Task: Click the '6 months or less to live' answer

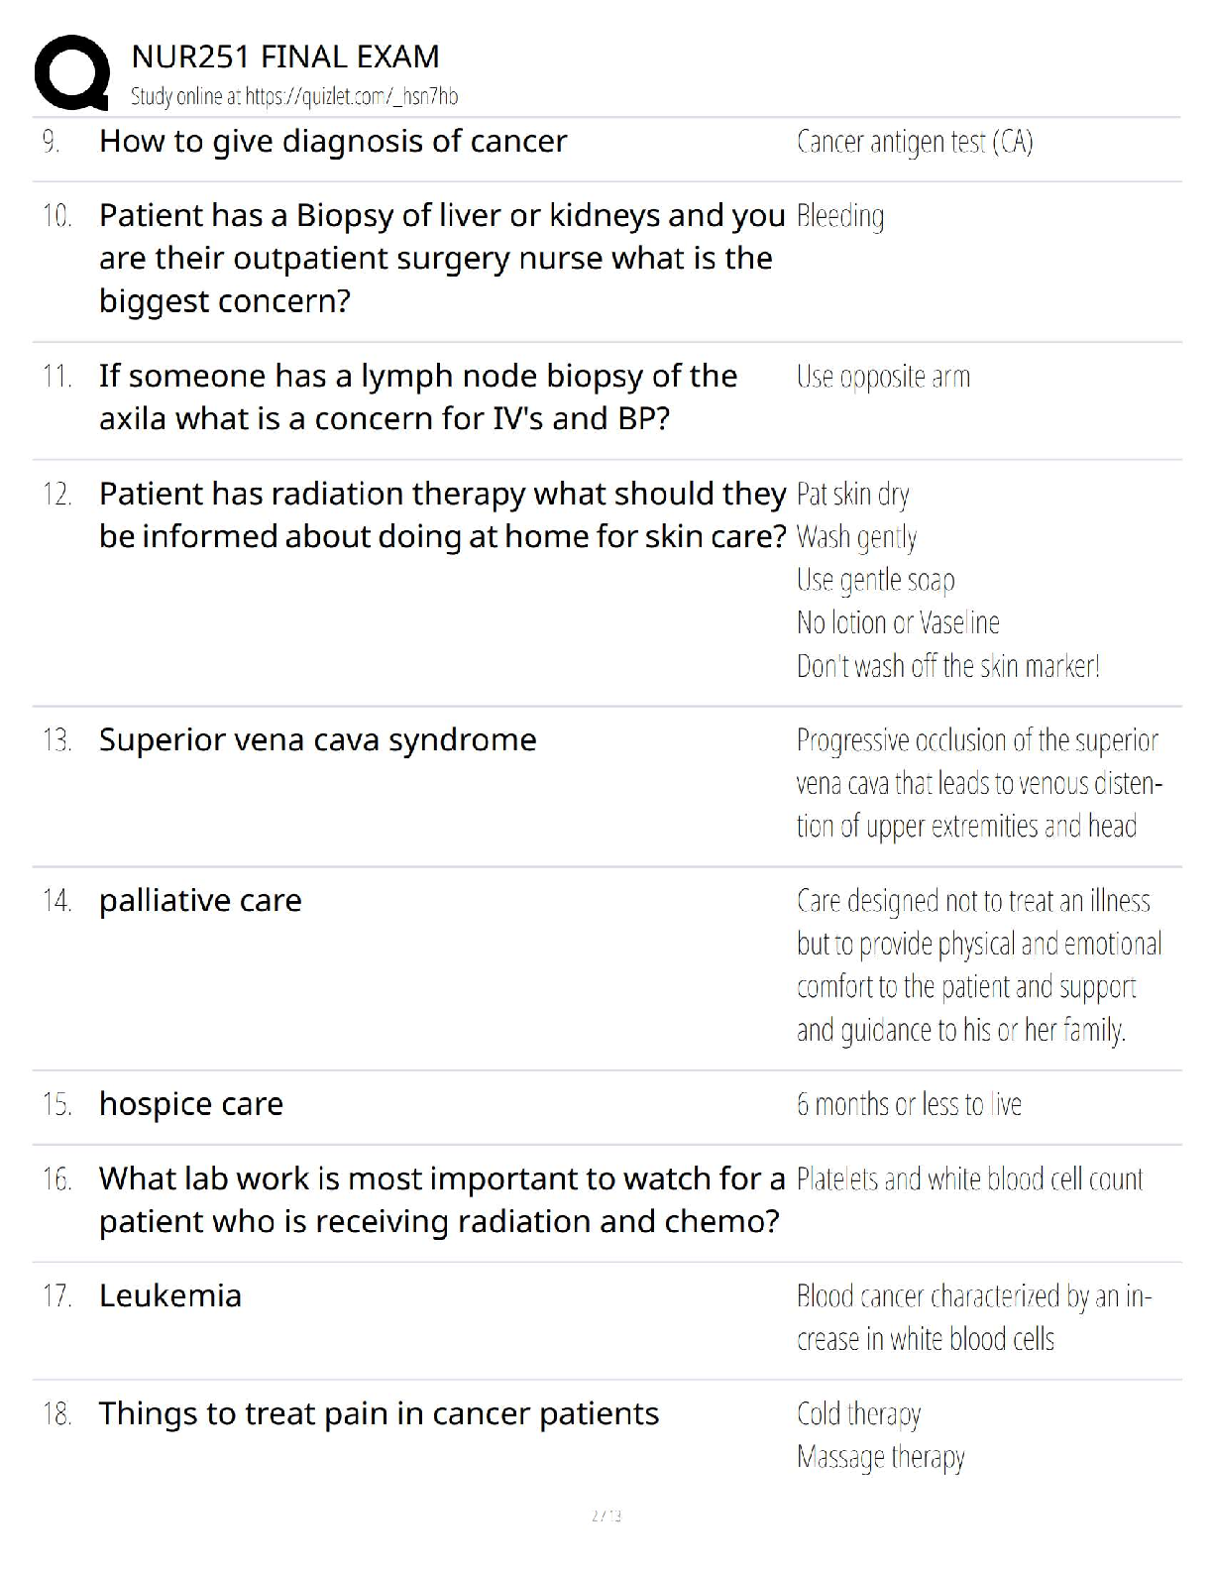Action: pyautogui.click(x=909, y=1104)
